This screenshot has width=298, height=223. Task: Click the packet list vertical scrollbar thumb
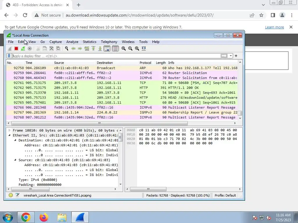(x=240, y=113)
